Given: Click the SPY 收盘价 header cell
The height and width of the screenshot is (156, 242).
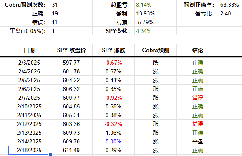Looking at the screenshot, I should (x=71, y=50).
